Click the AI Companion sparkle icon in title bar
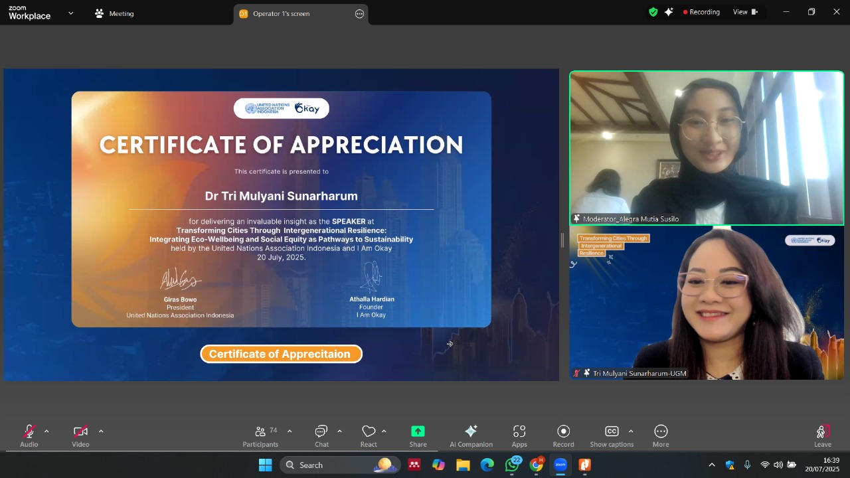The width and height of the screenshot is (850, 478). pyautogui.click(x=669, y=12)
